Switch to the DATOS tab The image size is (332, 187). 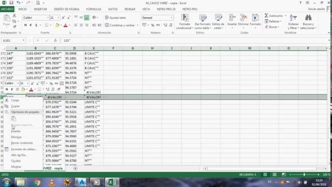(x=113, y=9)
